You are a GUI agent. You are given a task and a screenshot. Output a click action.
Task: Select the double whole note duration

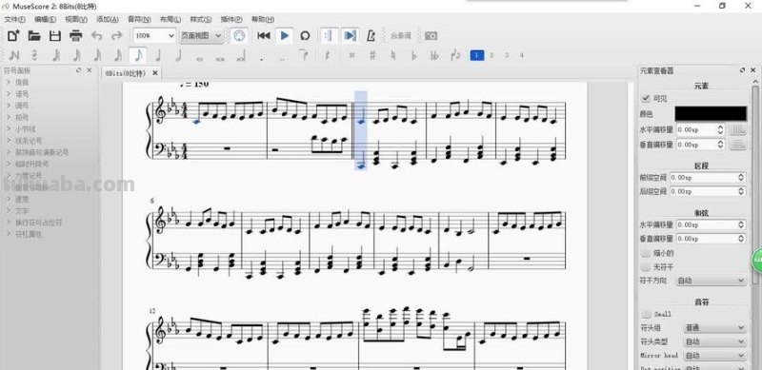pos(220,58)
